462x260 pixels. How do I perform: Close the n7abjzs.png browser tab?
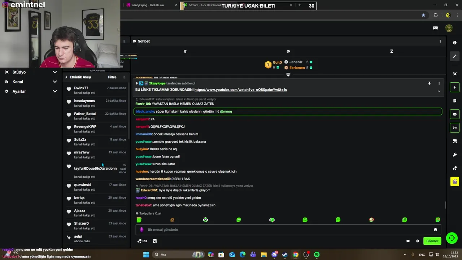pyautogui.click(x=176, y=5)
